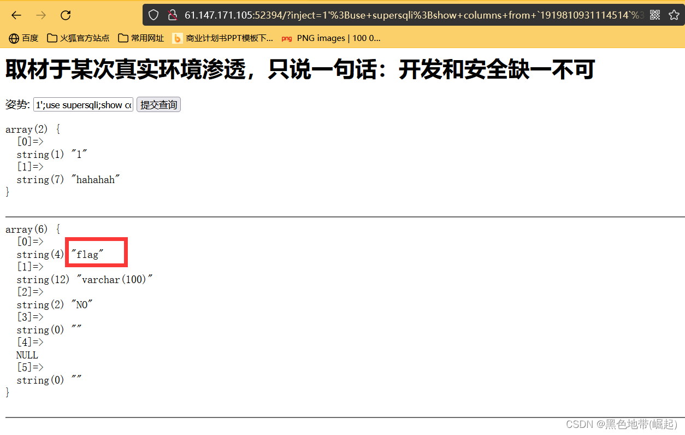Select the array(2) header line
The height and width of the screenshot is (435, 685).
[33, 130]
